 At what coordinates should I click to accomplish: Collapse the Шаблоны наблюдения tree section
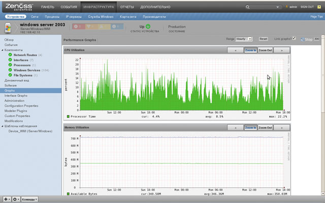click(x=3, y=126)
